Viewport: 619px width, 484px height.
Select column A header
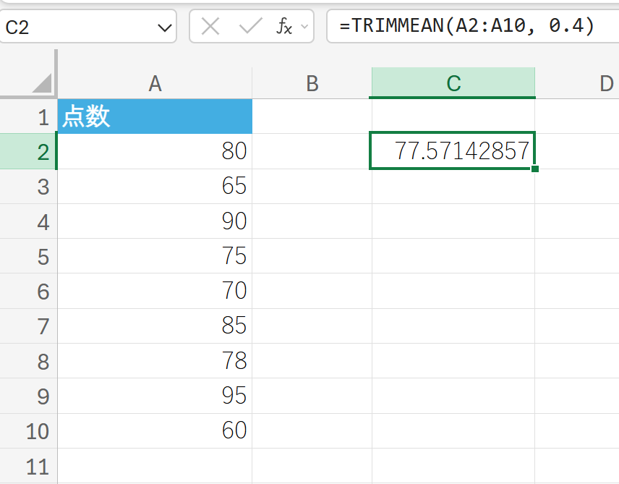155,84
